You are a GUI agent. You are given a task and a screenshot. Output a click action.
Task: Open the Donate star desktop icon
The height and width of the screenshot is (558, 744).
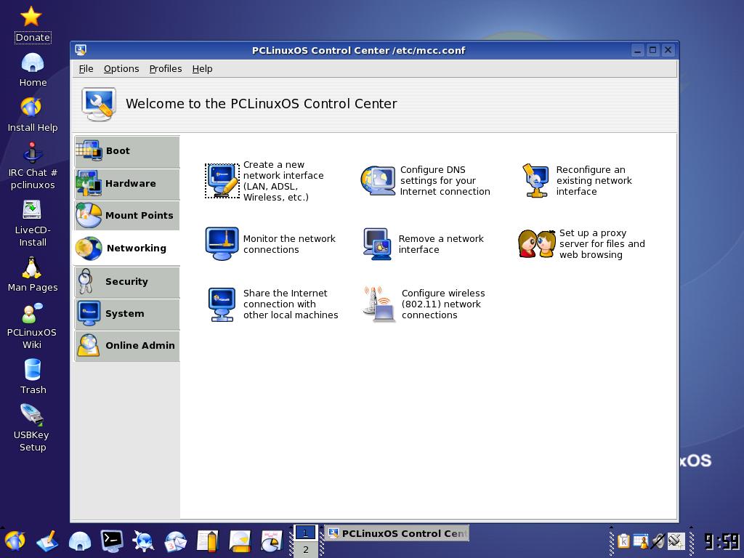31,17
